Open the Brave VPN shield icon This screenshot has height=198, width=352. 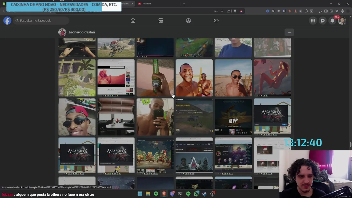342,11
